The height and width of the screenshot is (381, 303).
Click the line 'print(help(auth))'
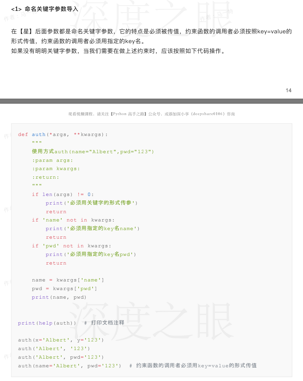coord(47,323)
